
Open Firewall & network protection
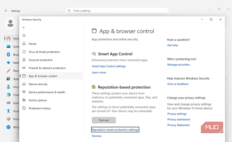(x=51, y=68)
